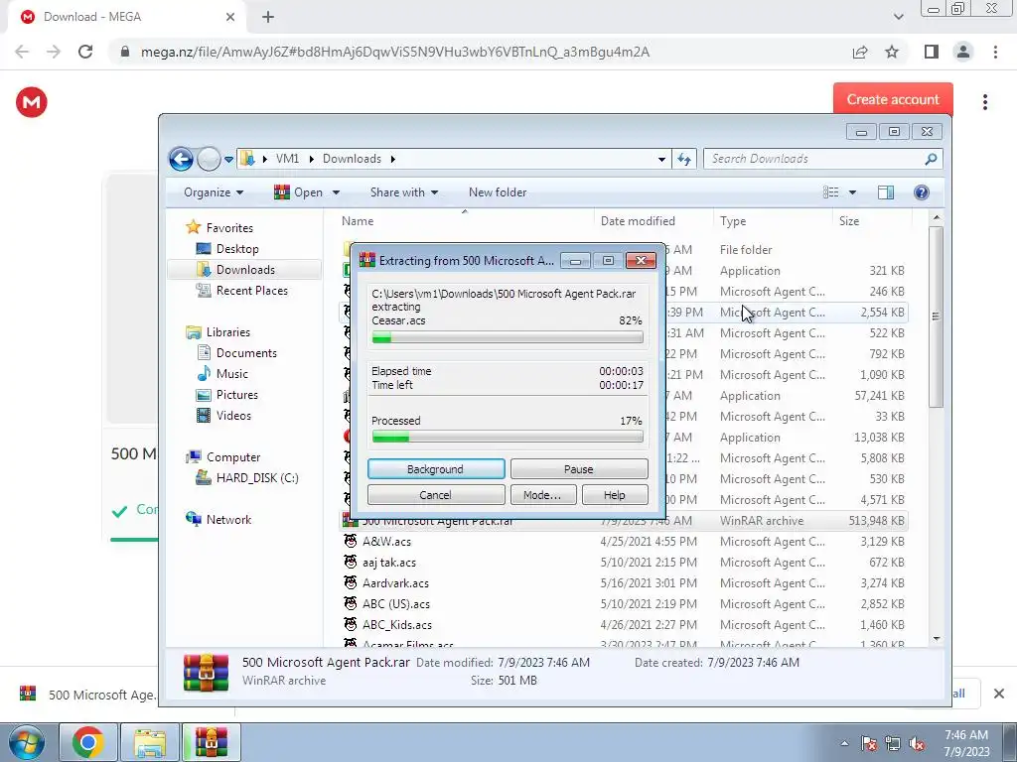The image size is (1017, 762).
Task: Cancel the WinRAR extraction
Action: [x=436, y=495]
